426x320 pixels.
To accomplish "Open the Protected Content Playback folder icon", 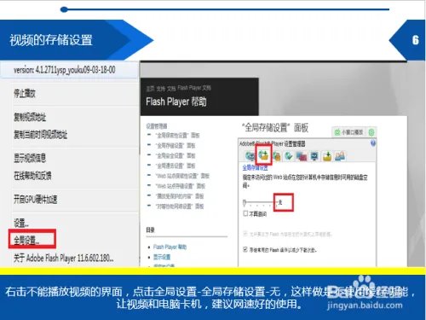I will (327, 156).
